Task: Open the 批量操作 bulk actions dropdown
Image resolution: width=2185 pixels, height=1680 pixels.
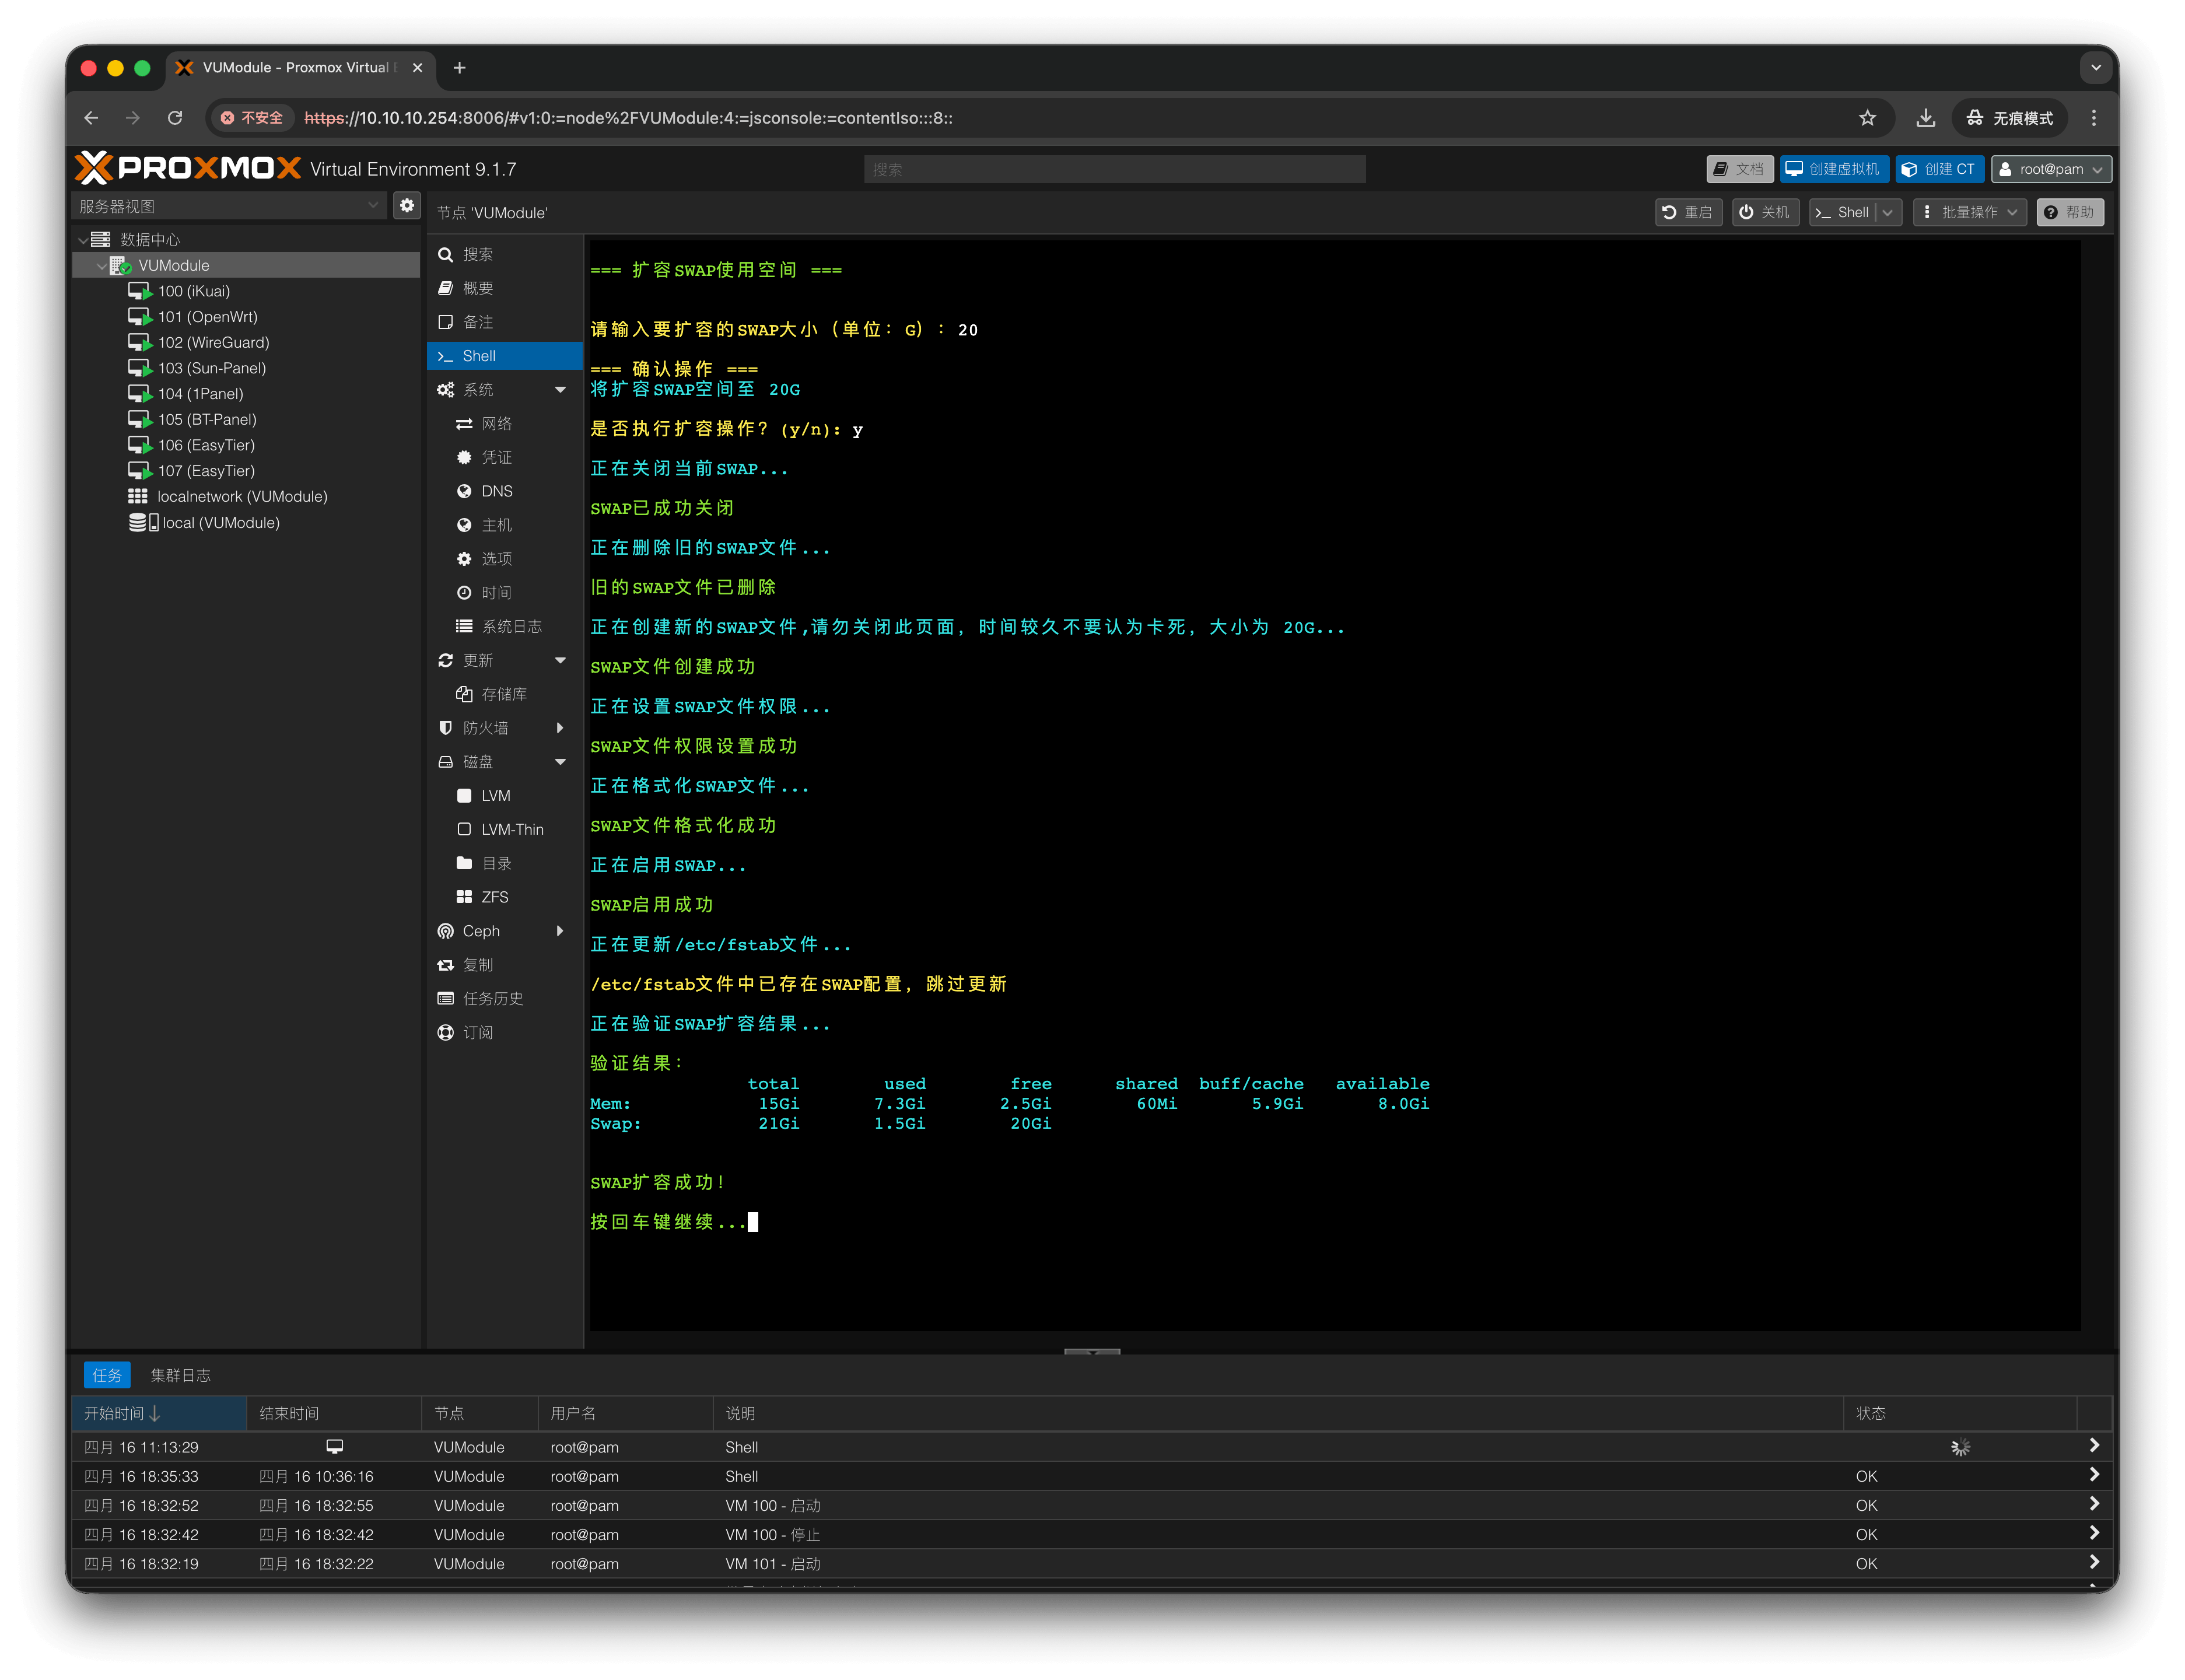Action: point(1969,212)
